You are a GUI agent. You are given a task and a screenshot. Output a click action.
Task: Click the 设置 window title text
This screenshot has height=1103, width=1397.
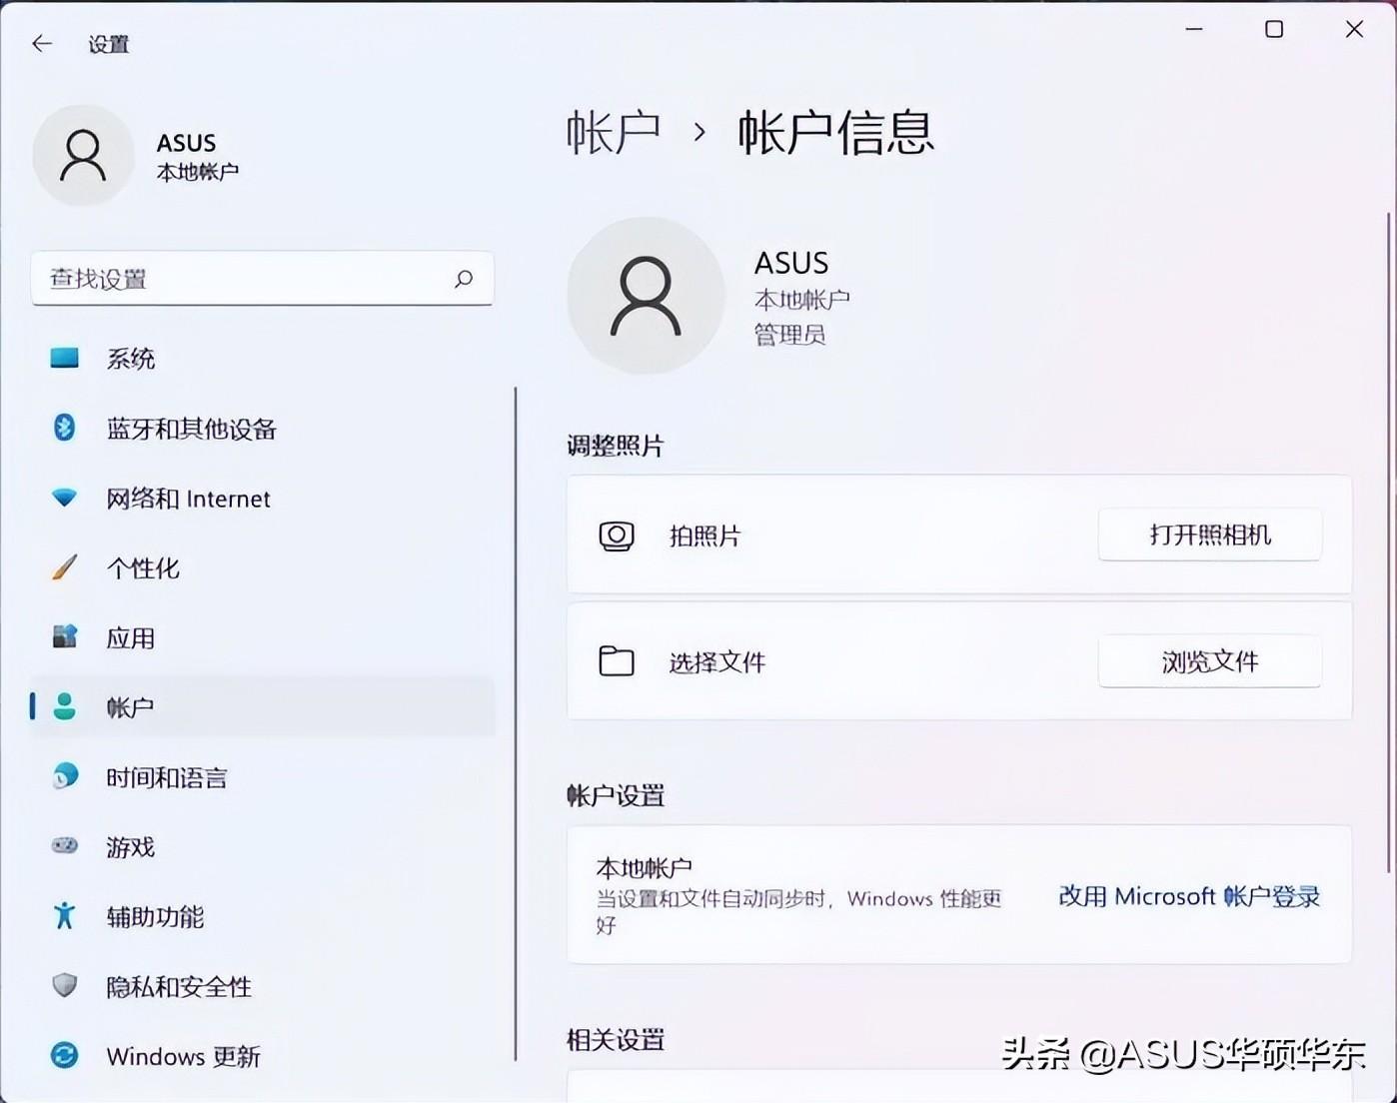point(109,44)
